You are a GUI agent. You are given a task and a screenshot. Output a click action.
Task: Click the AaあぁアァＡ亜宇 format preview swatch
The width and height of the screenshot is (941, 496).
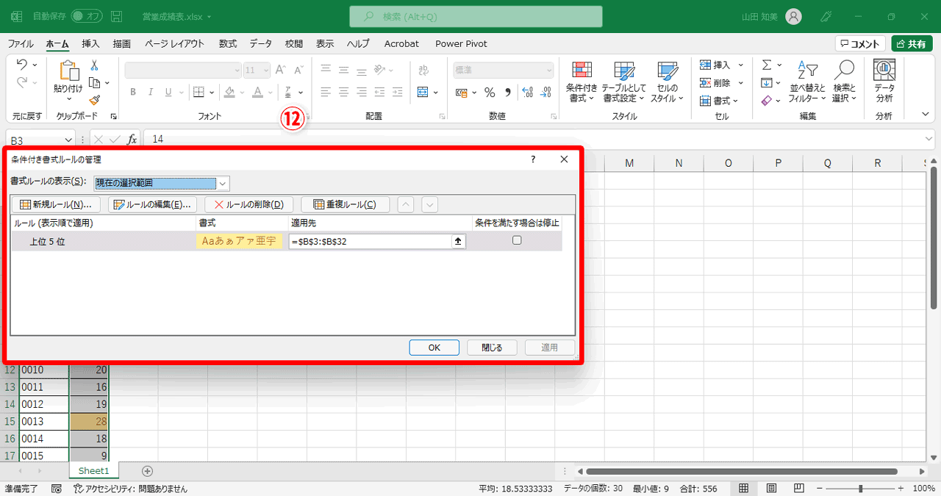(x=240, y=241)
